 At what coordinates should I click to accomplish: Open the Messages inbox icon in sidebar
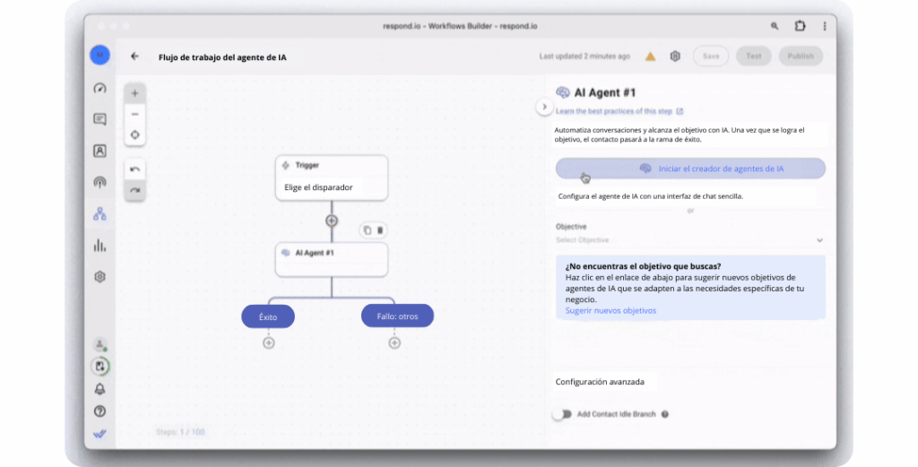point(100,119)
